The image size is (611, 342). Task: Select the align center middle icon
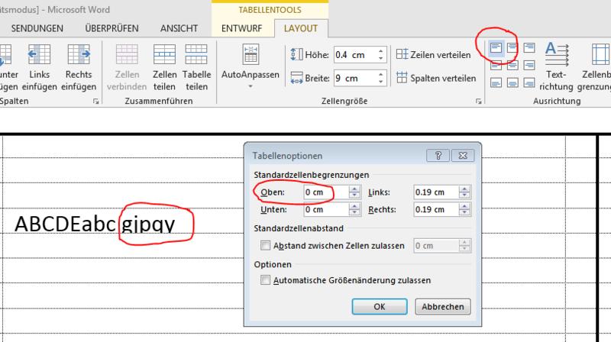[x=512, y=66]
